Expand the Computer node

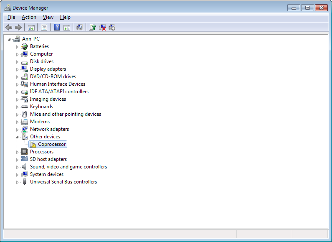click(18, 54)
